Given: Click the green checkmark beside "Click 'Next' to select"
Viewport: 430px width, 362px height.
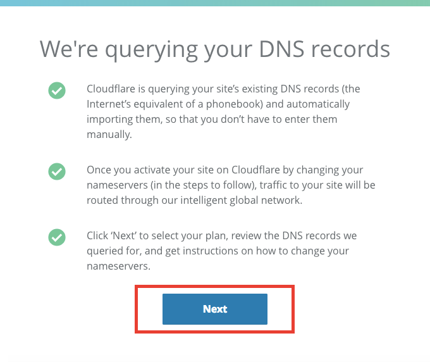Looking at the screenshot, I should (57, 237).
